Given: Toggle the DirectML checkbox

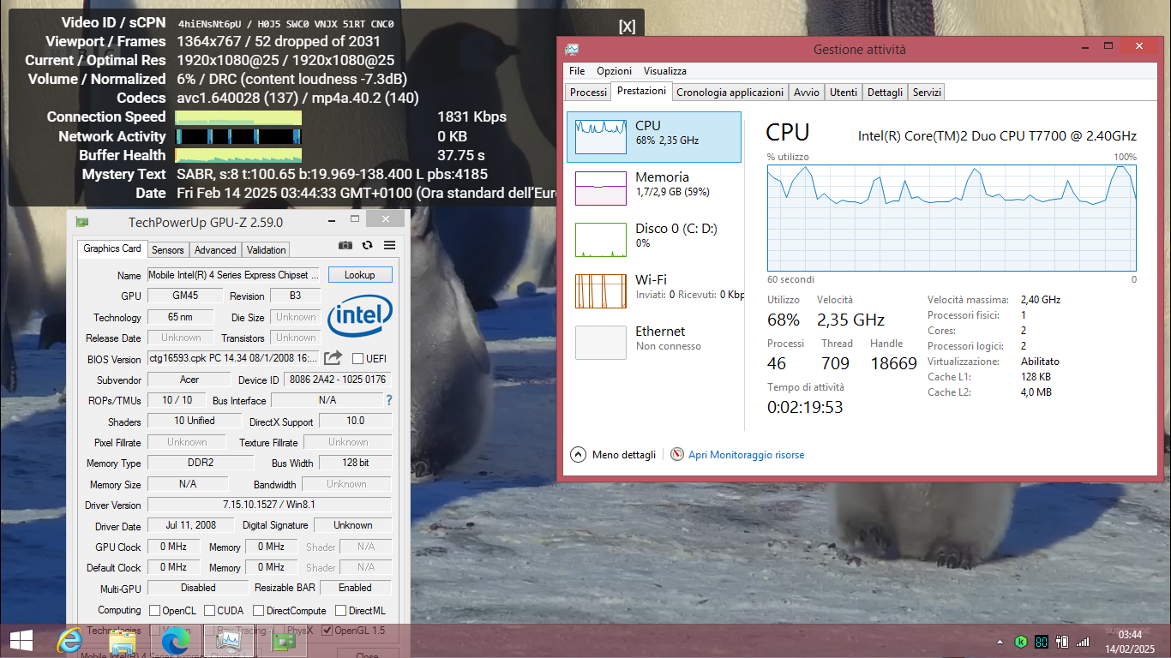Looking at the screenshot, I should [x=340, y=611].
